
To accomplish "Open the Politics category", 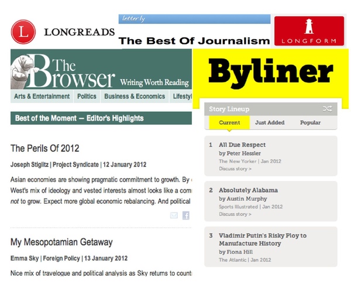I will click(87, 97).
